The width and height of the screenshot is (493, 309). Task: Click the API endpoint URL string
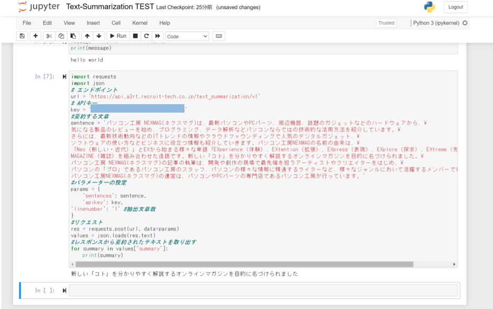[175, 96]
